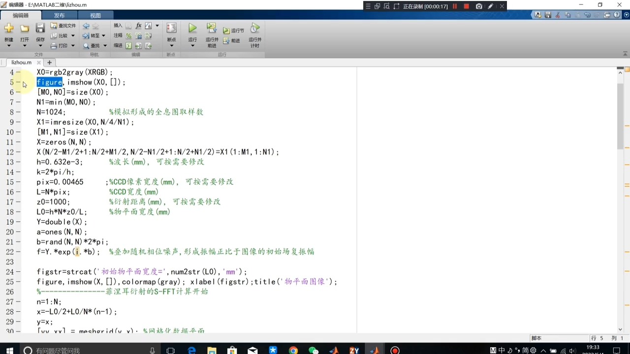Switch to the 视图 (View) tab
Screen dimensions: 630x354
pos(95,15)
